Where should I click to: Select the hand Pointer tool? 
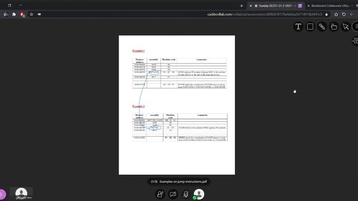(x=334, y=27)
